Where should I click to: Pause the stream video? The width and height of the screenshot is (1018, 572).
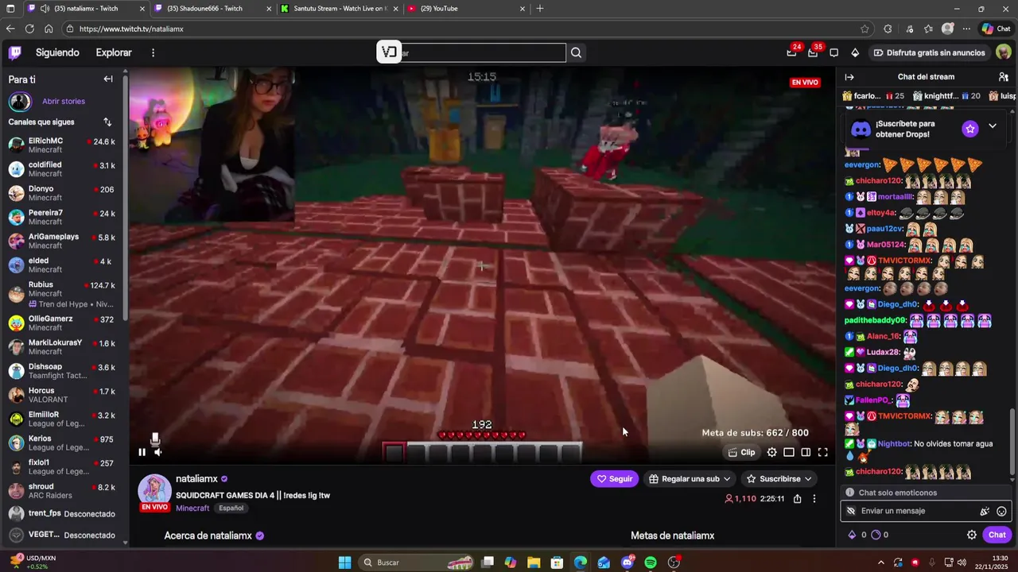[142, 452]
